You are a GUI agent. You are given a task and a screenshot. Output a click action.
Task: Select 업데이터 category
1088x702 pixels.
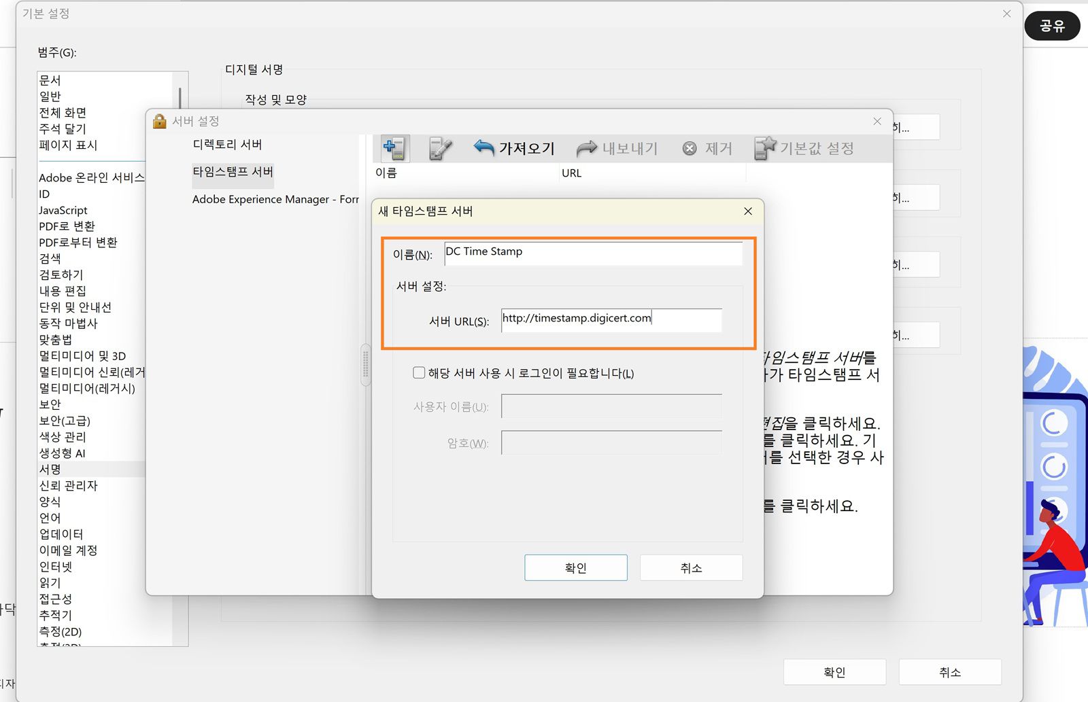(x=61, y=535)
